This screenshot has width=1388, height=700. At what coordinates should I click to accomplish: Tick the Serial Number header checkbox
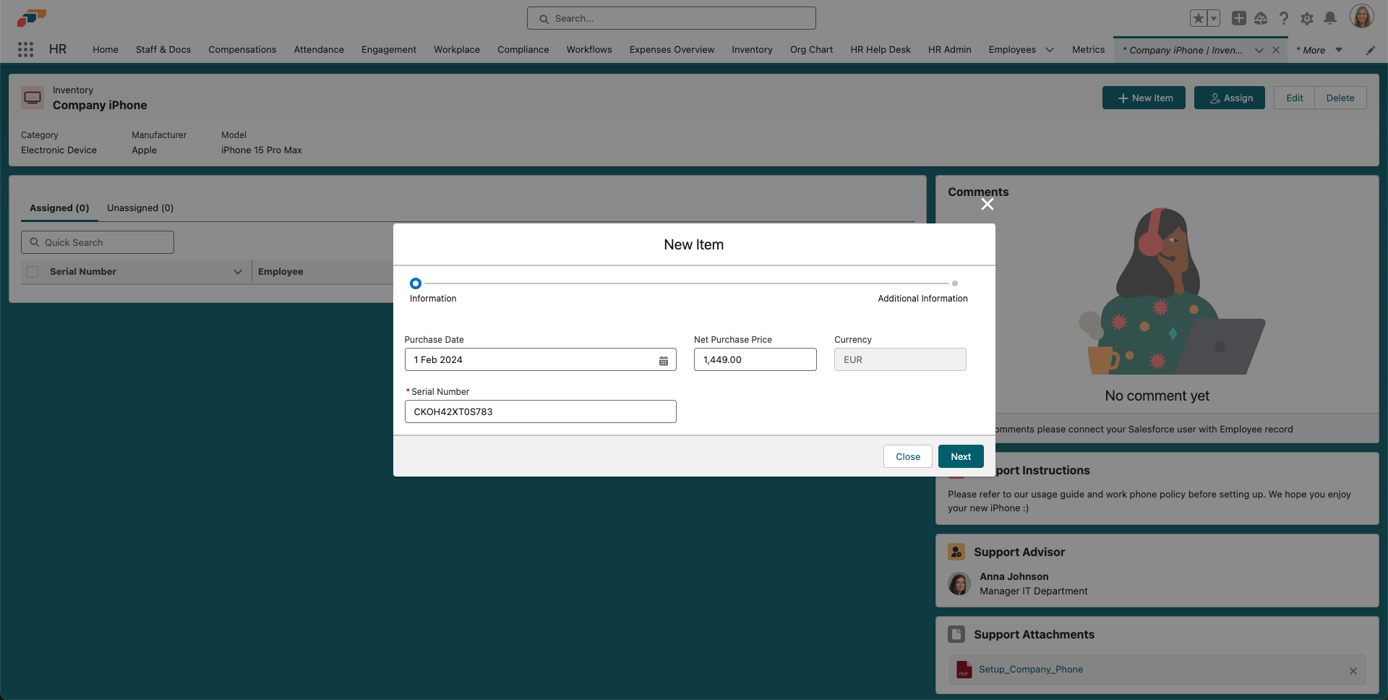click(32, 271)
